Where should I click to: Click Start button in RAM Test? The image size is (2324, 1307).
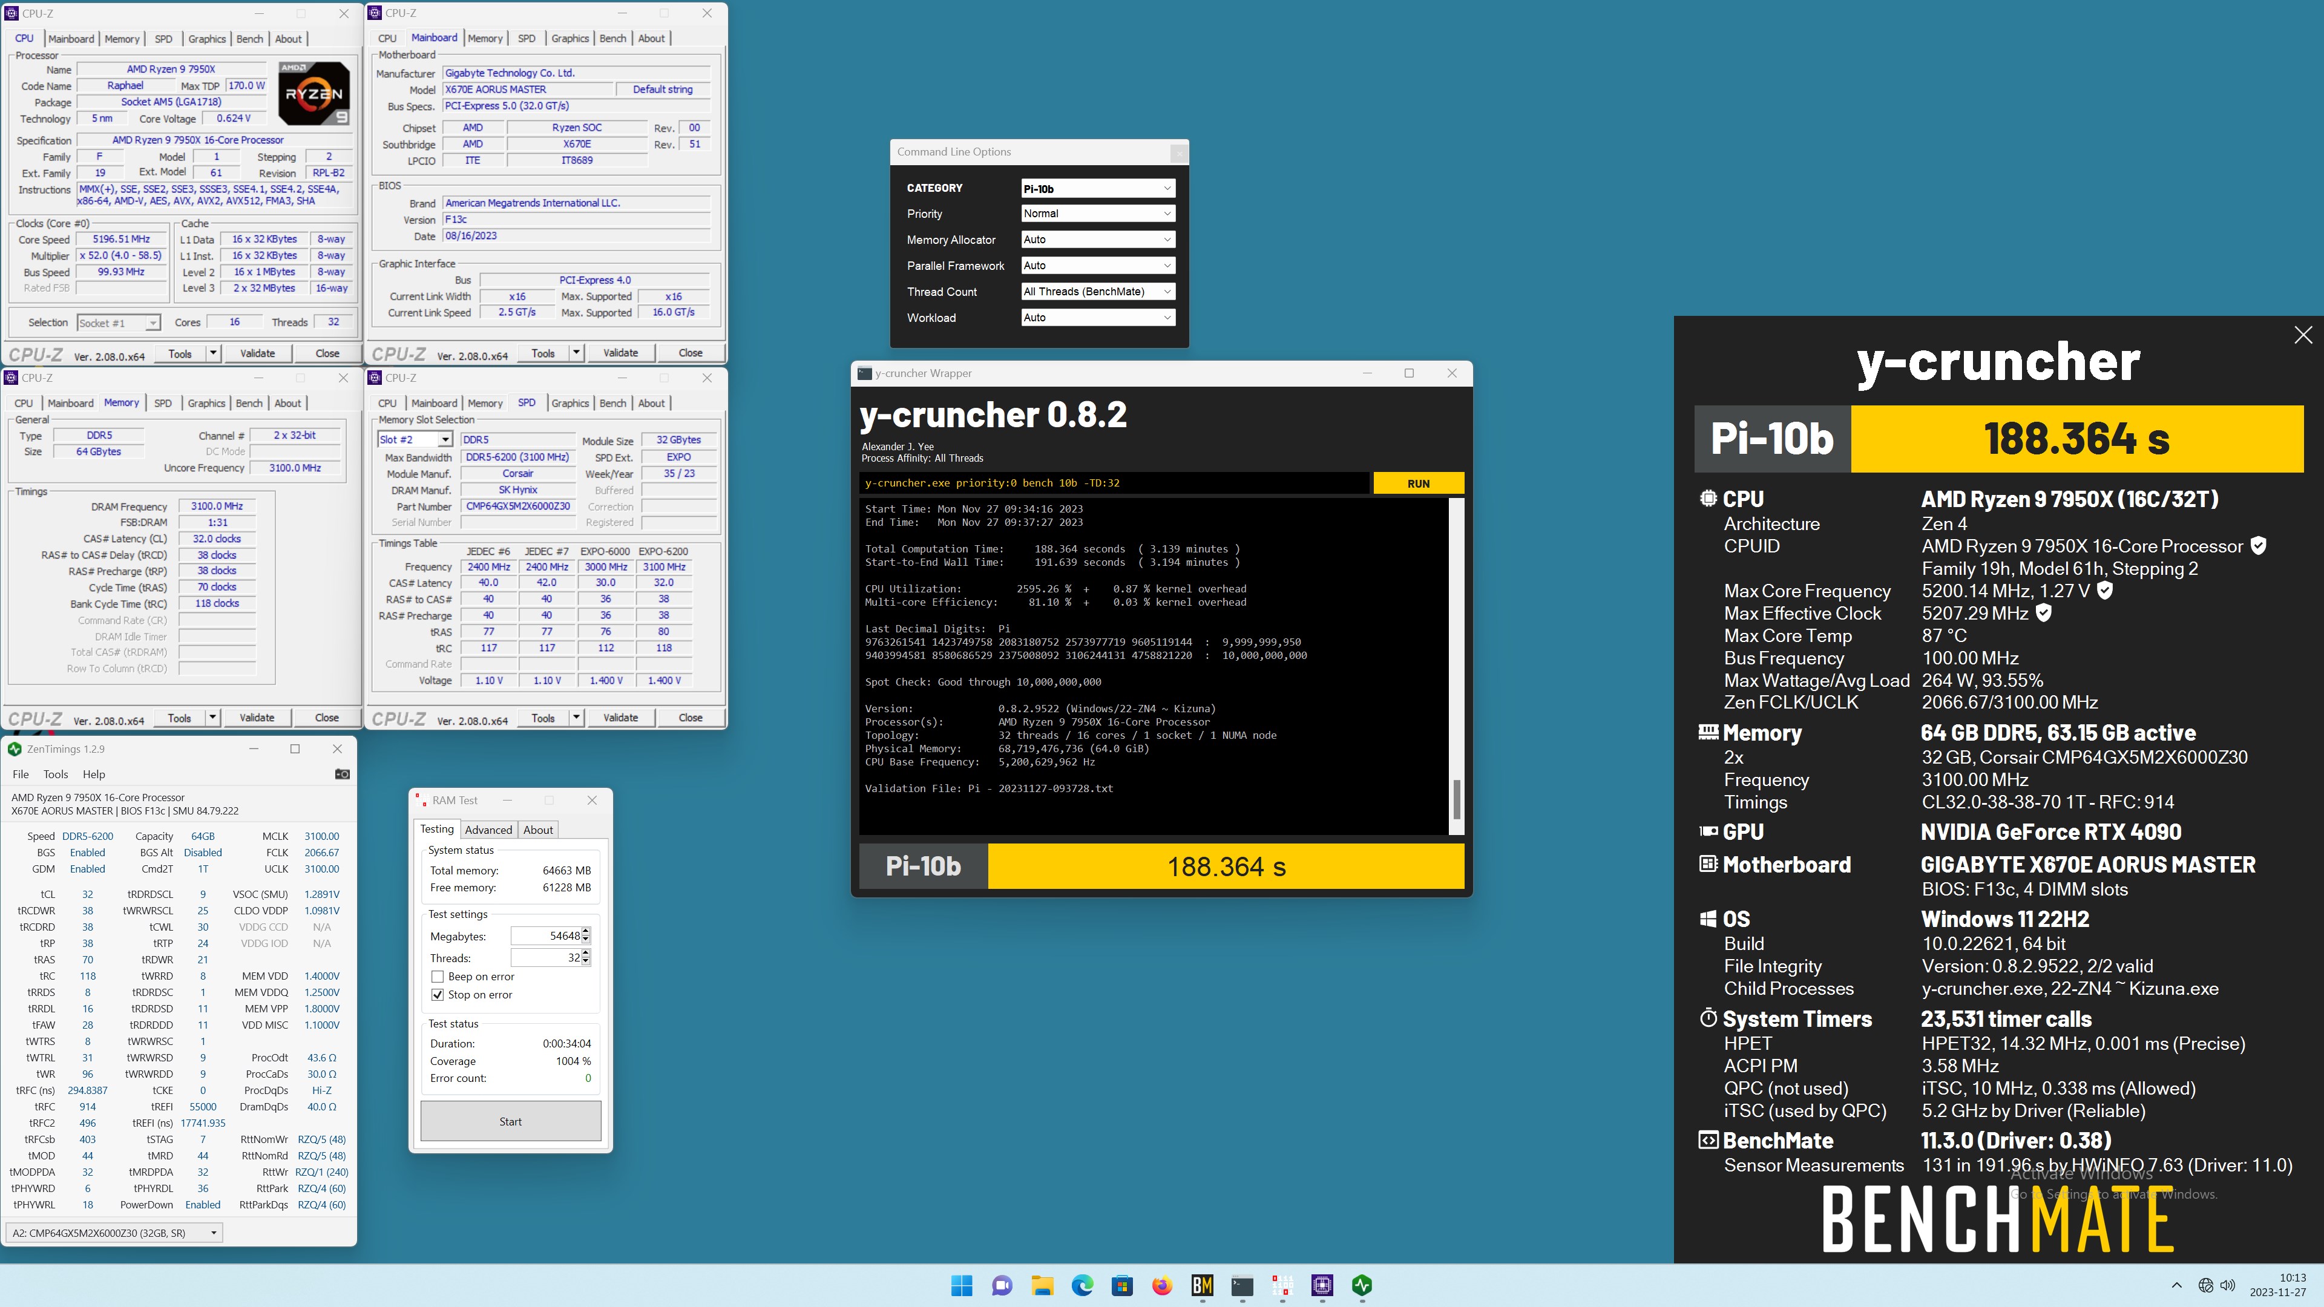click(511, 1121)
